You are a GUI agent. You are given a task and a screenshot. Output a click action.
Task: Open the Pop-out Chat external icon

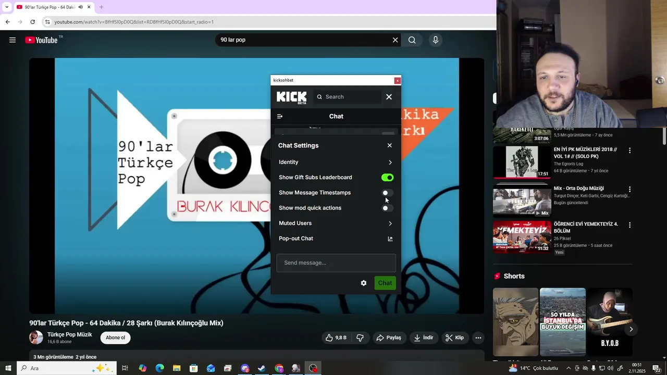390,239
